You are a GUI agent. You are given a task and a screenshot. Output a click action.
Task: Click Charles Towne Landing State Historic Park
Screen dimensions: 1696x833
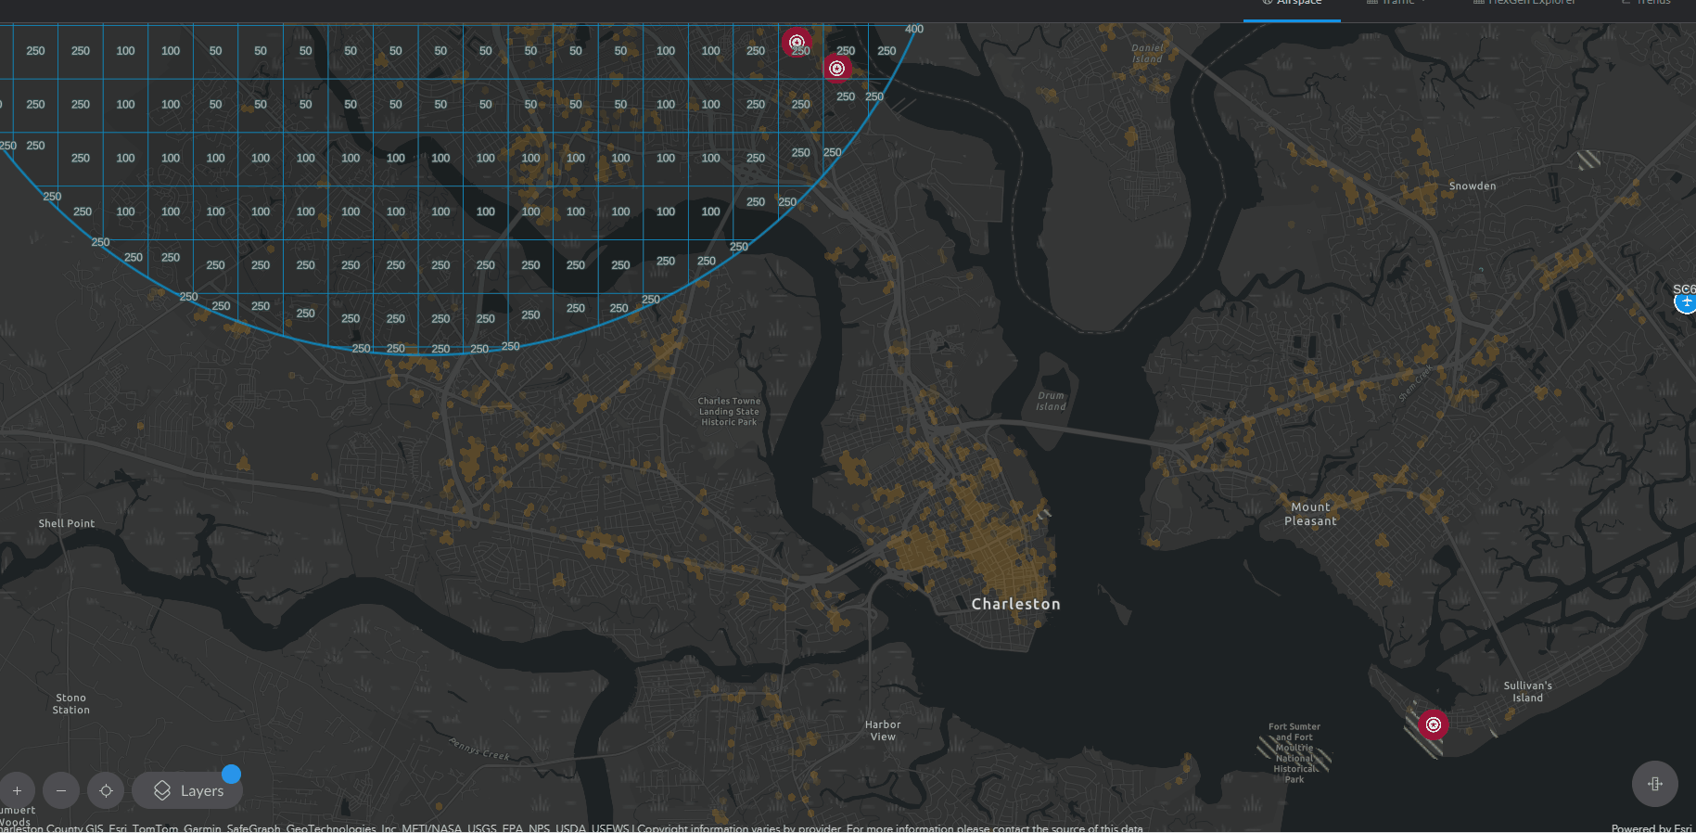729,412
